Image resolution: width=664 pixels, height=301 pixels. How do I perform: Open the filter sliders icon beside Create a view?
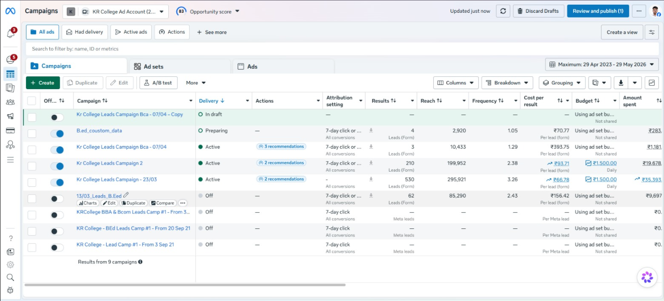pos(652,32)
